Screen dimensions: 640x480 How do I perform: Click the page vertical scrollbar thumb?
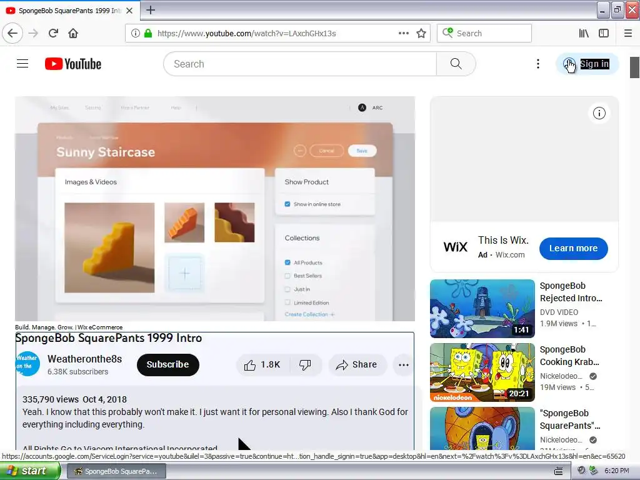coord(634,67)
